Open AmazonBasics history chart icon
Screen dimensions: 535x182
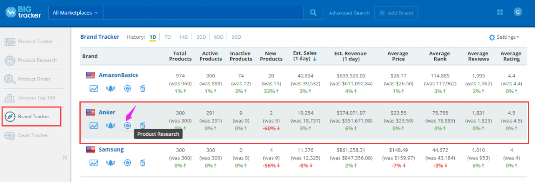pos(94,88)
